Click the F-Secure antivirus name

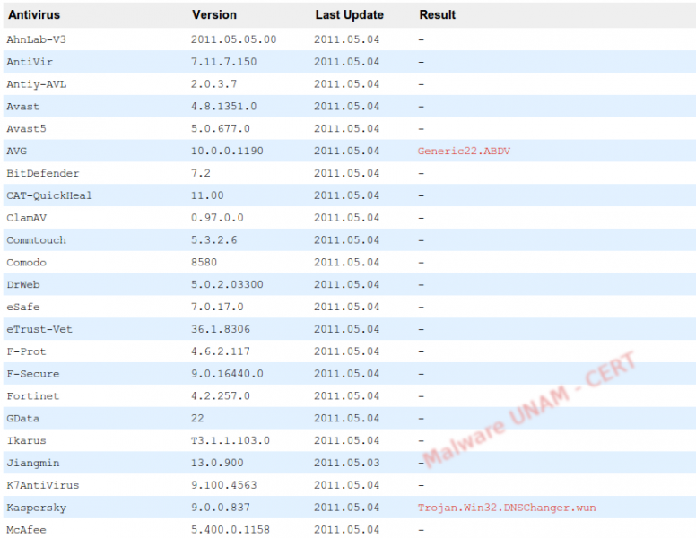point(33,374)
